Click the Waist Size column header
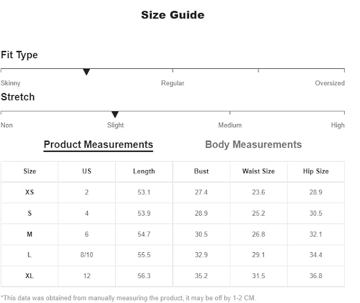The width and height of the screenshot is (360, 303). click(x=259, y=171)
